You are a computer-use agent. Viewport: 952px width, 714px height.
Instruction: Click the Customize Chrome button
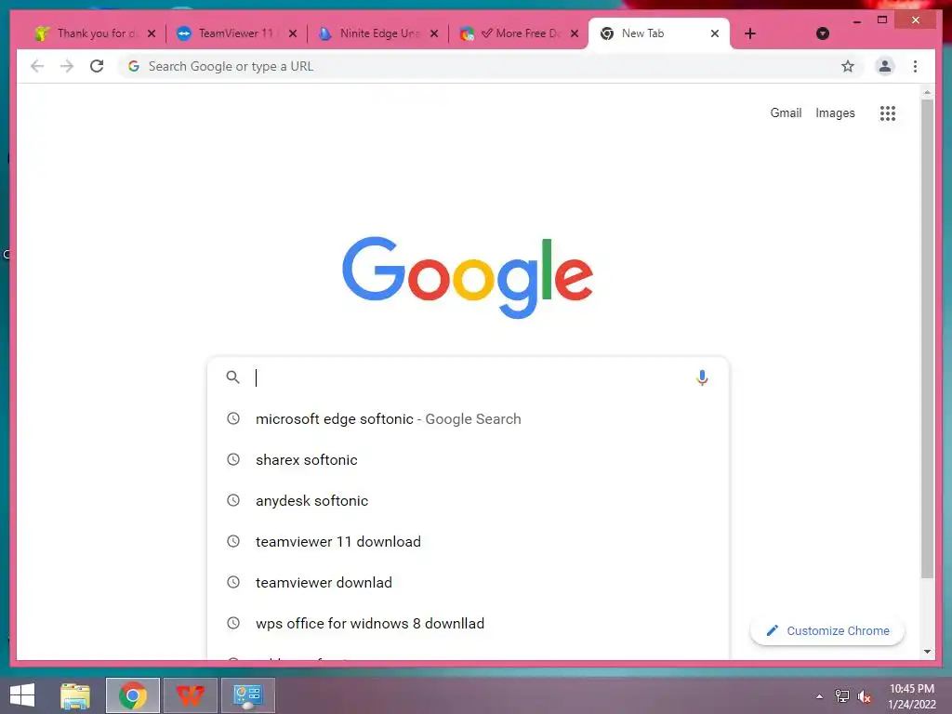point(826,631)
